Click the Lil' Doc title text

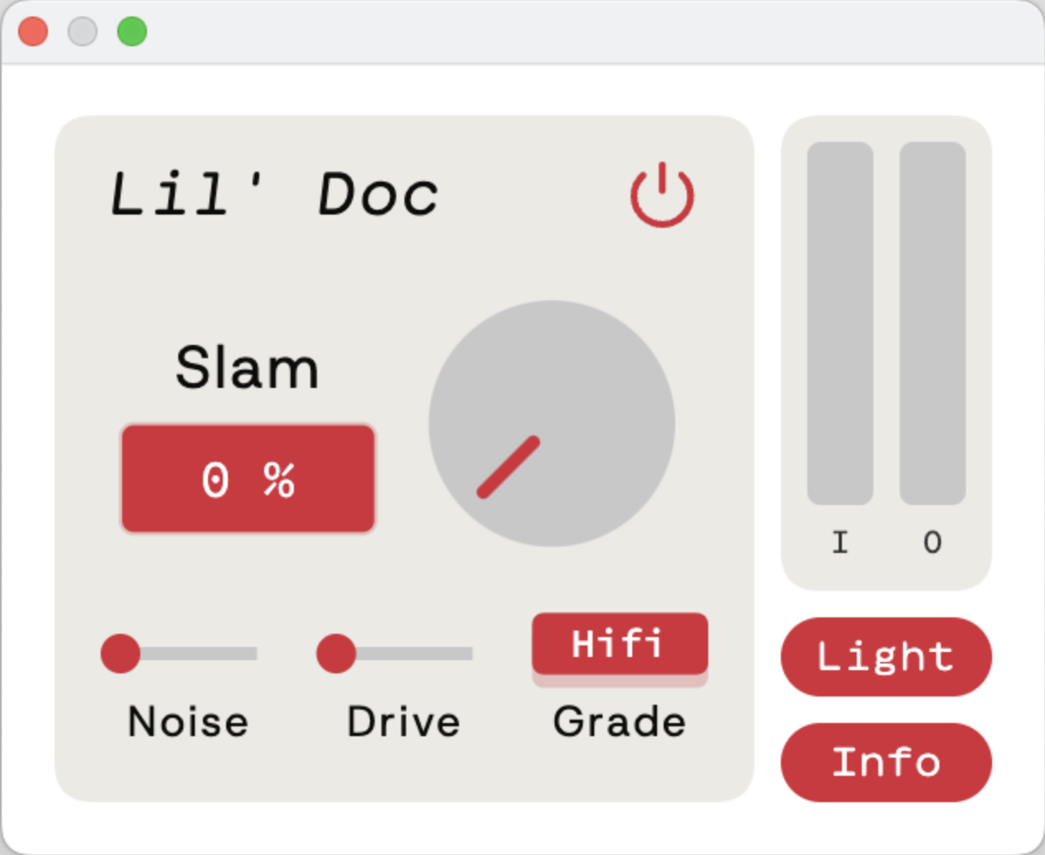[x=275, y=195]
